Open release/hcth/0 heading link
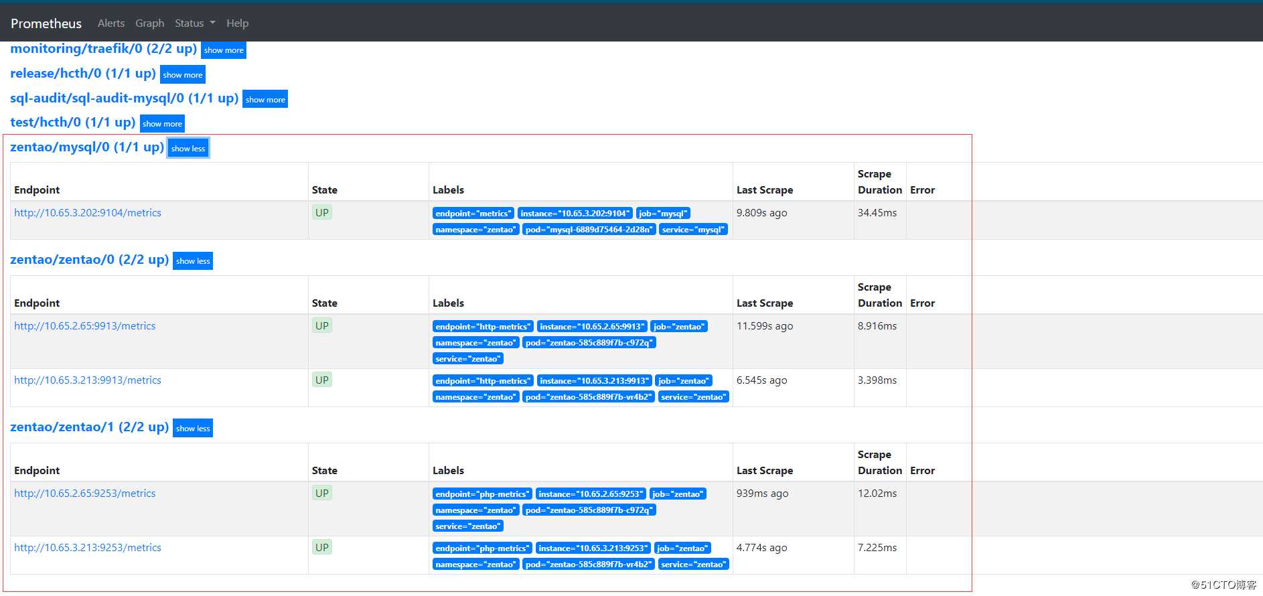The width and height of the screenshot is (1263, 596). point(83,74)
